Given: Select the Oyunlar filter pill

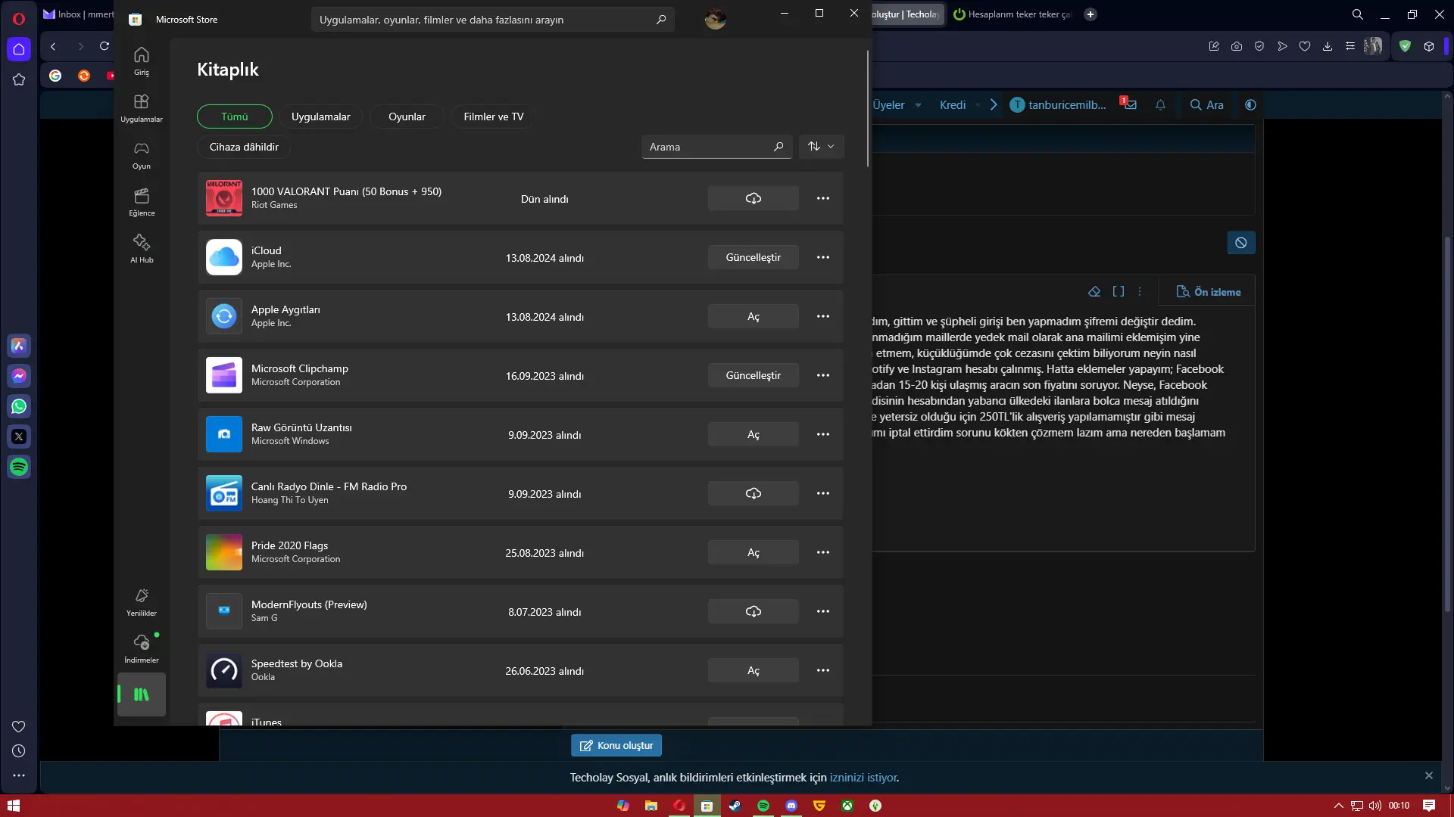Looking at the screenshot, I should 407,116.
